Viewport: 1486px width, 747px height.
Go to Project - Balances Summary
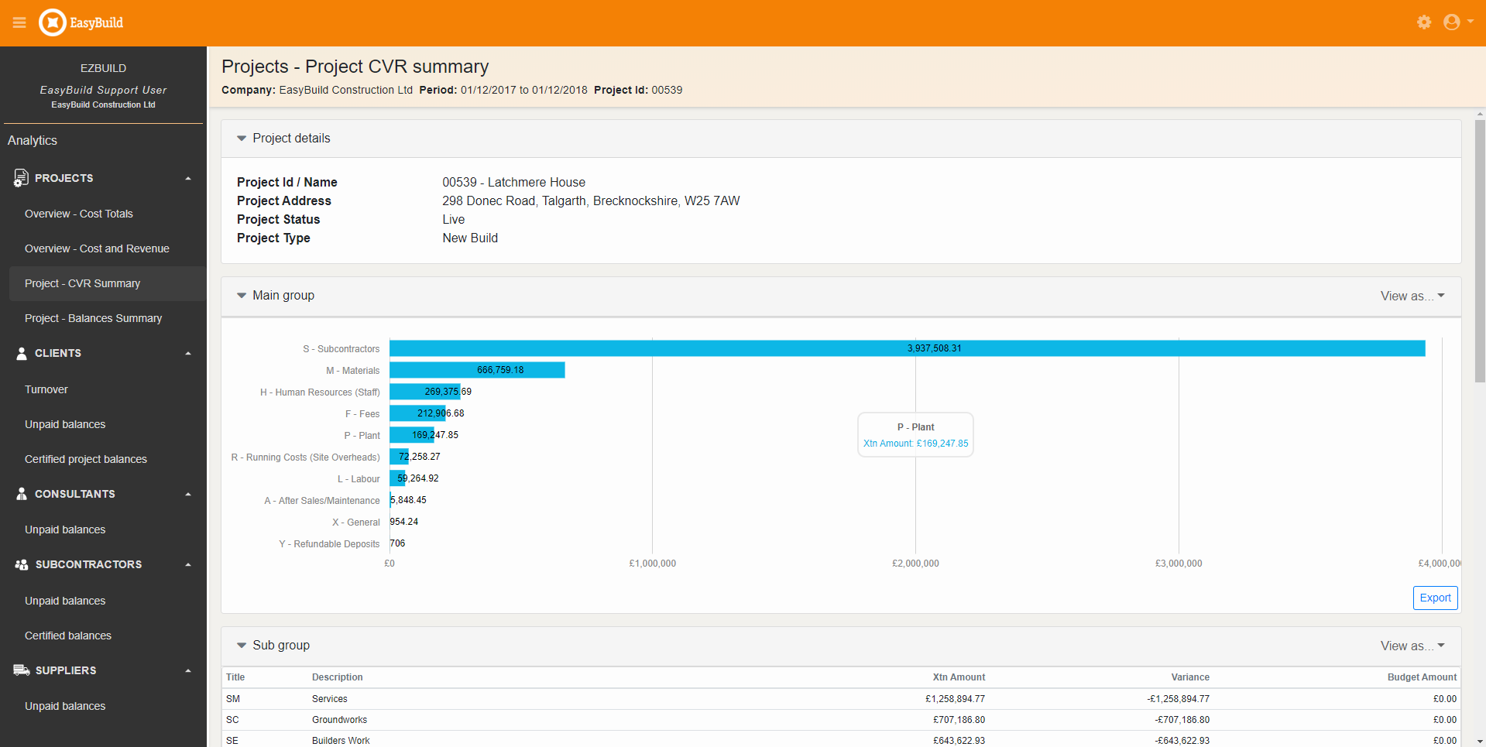click(93, 318)
